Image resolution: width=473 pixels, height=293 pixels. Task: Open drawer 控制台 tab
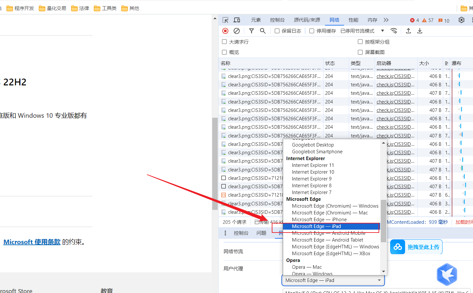tap(241, 233)
